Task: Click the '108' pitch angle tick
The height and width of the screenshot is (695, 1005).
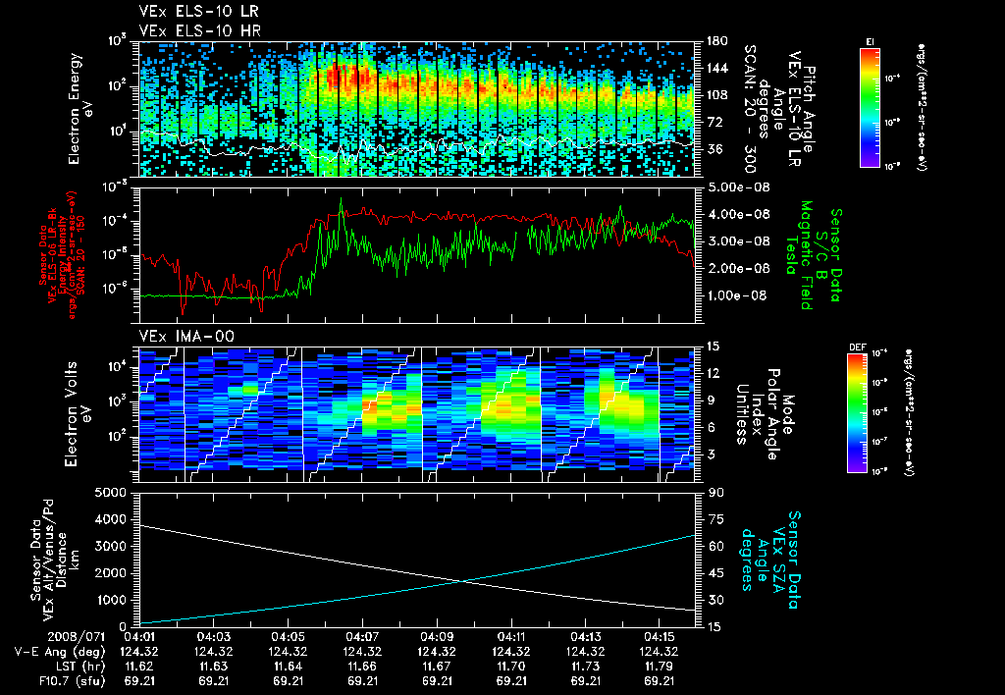Action: pyautogui.click(x=715, y=95)
